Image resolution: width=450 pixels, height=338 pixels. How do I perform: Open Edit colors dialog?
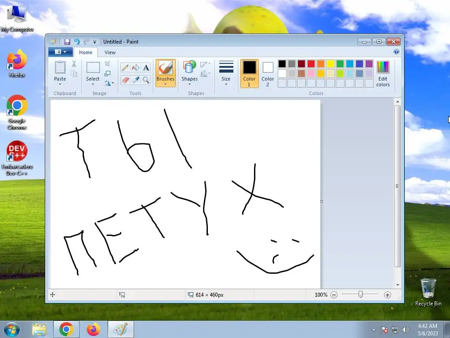(383, 74)
